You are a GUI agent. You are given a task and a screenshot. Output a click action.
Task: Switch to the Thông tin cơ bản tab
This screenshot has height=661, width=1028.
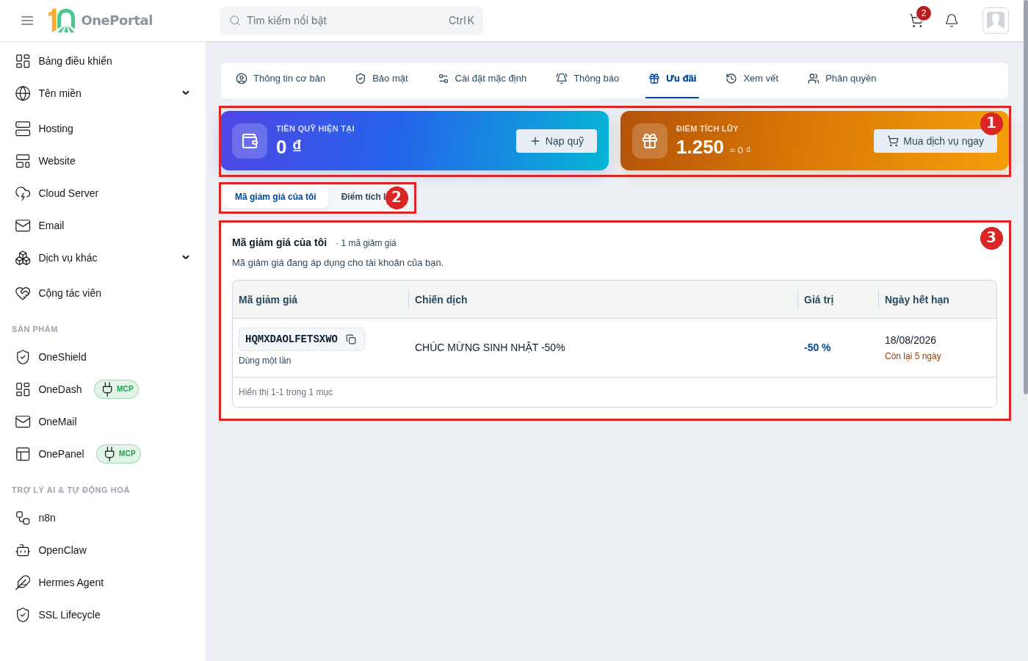280,79
